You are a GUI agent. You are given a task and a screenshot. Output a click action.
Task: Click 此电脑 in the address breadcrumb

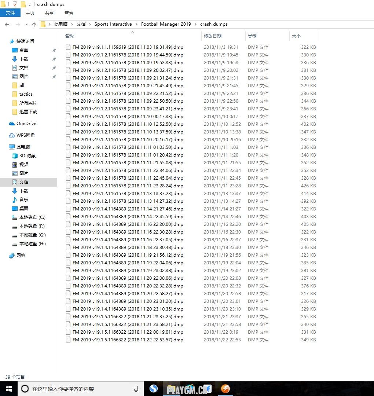click(61, 24)
